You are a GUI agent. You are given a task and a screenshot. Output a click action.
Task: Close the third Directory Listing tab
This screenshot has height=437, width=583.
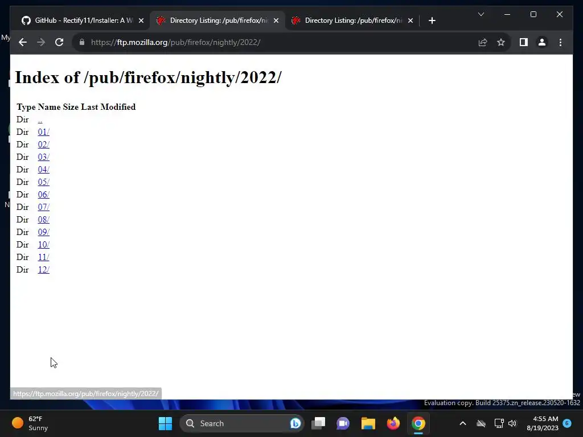click(x=410, y=20)
